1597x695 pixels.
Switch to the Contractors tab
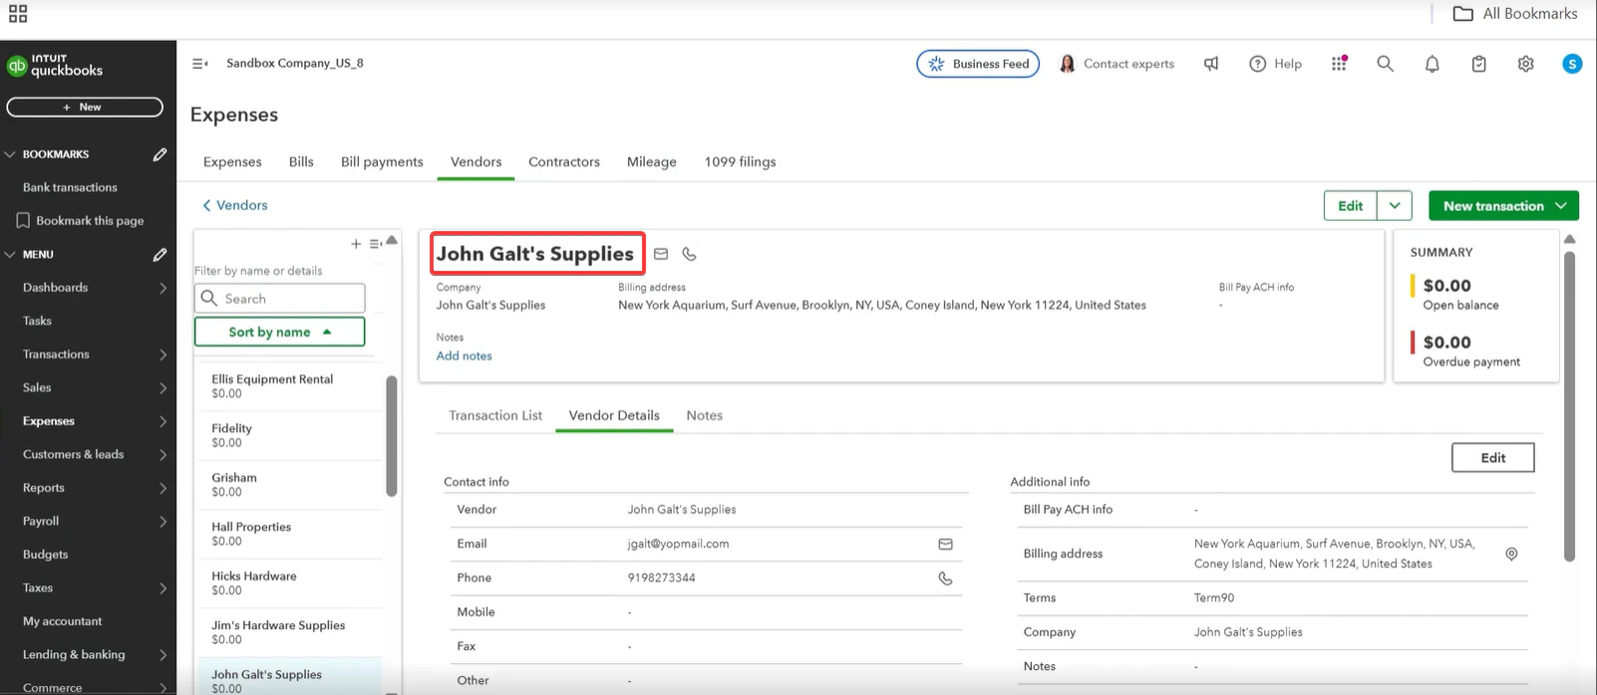[564, 162]
